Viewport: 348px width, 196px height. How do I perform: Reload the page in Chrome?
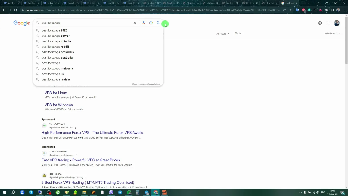15,10
